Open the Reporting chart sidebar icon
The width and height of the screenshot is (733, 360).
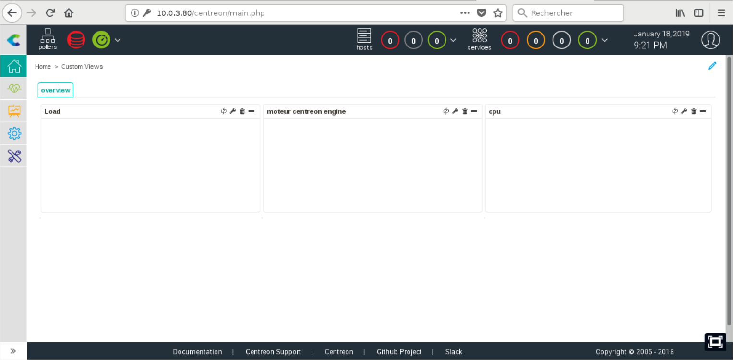tap(14, 111)
